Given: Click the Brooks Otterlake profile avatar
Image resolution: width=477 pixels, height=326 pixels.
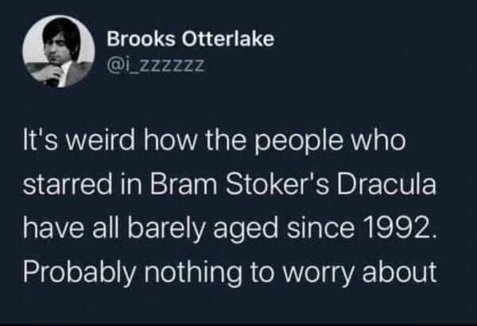Looking at the screenshot, I should 56,52.
